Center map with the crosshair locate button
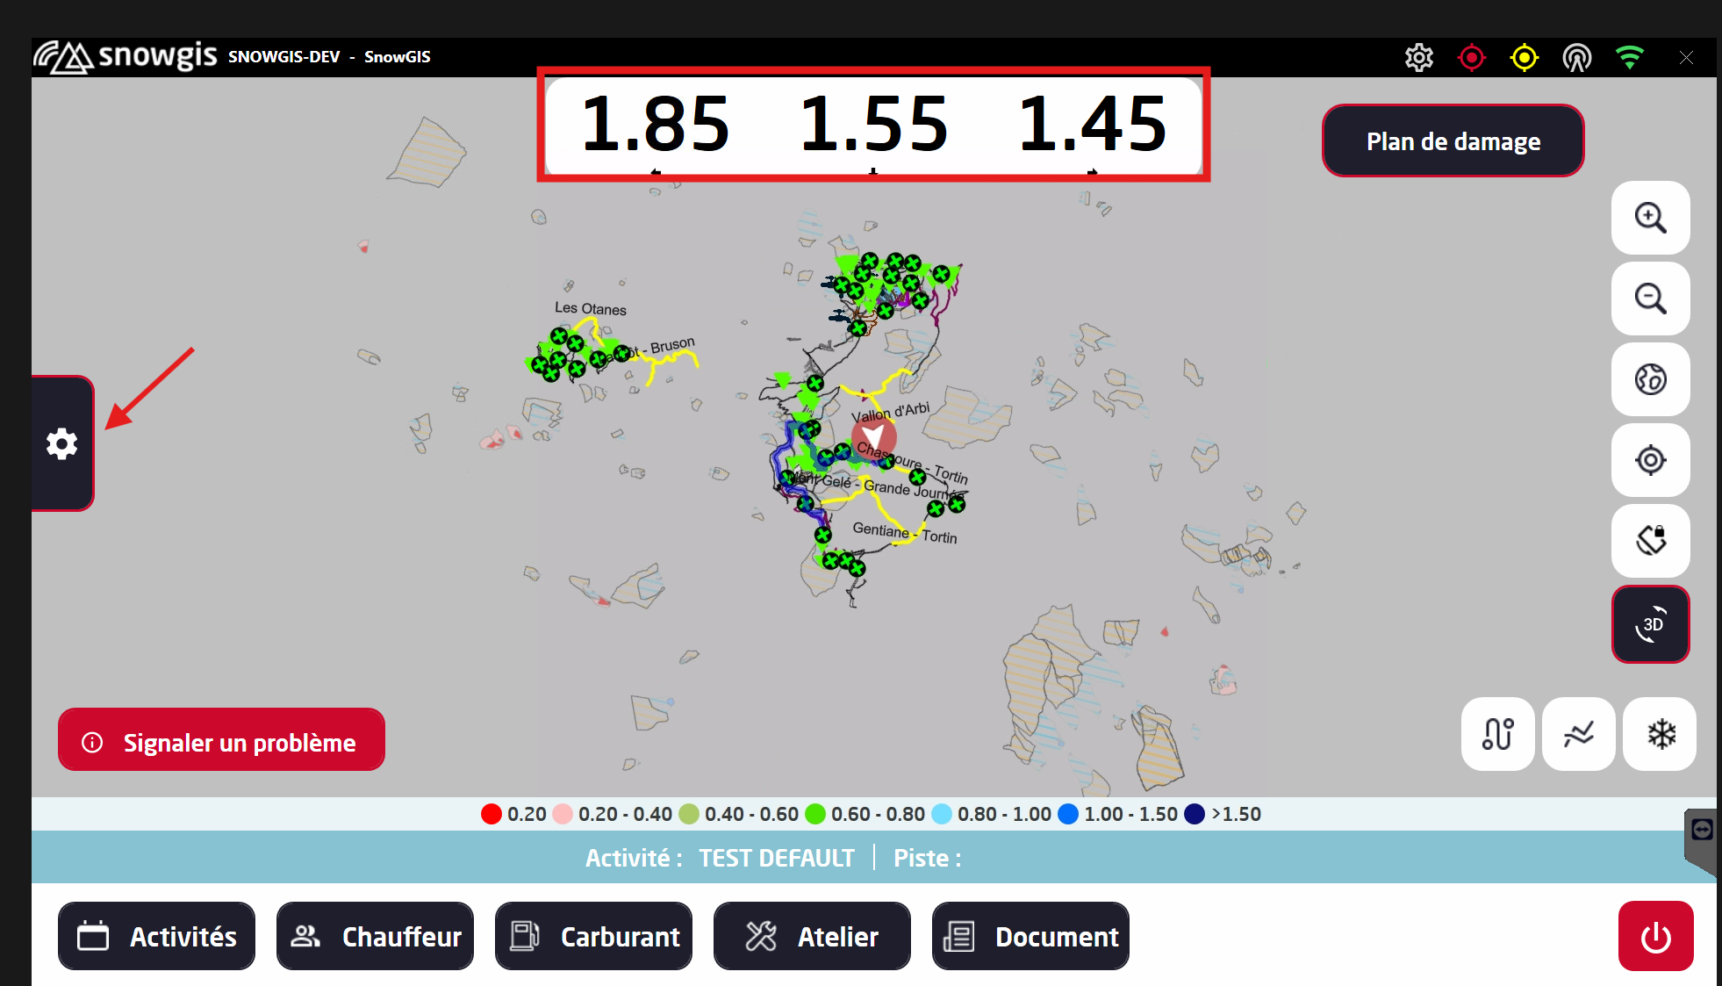The width and height of the screenshot is (1722, 986). (x=1650, y=460)
